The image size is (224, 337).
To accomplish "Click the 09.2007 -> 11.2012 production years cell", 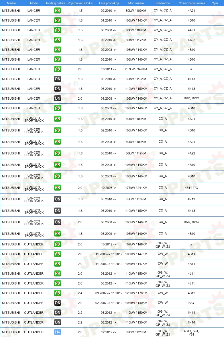I will point(109,293).
